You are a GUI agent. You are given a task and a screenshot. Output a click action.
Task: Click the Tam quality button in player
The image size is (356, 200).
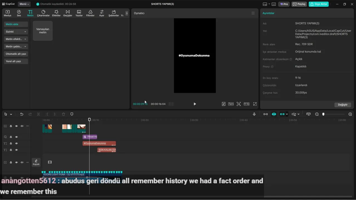(x=231, y=104)
